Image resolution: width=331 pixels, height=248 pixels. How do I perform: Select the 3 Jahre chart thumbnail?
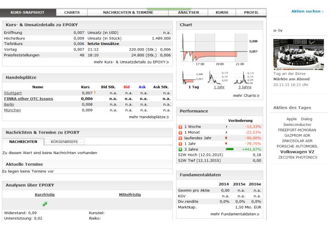(244, 78)
